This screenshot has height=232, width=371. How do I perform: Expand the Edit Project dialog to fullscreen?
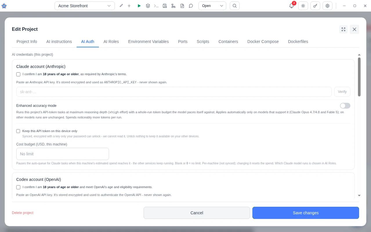click(343, 29)
